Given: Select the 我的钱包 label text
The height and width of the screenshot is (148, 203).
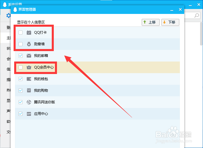Looking at the screenshot, I should coord(41,79).
